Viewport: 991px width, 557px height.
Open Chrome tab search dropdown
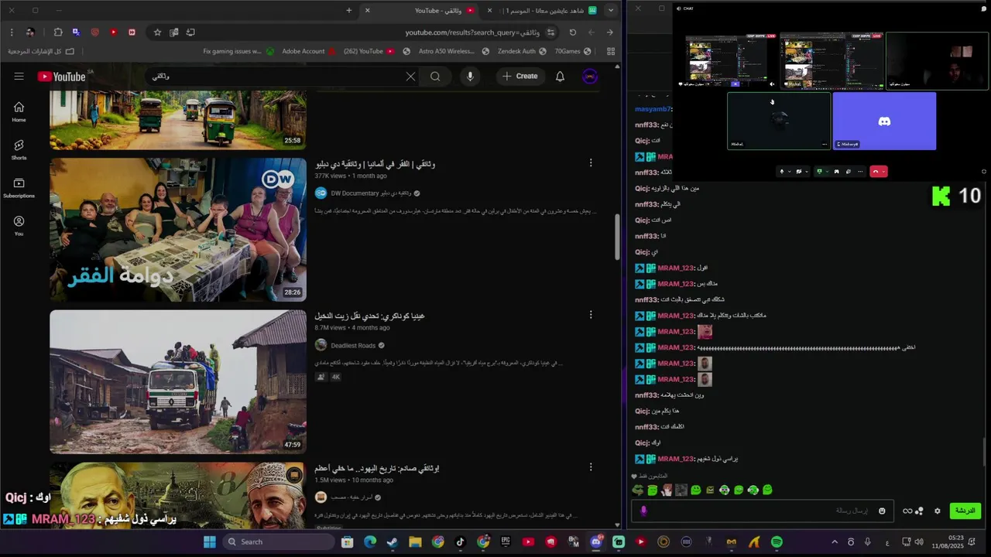pyautogui.click(x=611, y=10)
